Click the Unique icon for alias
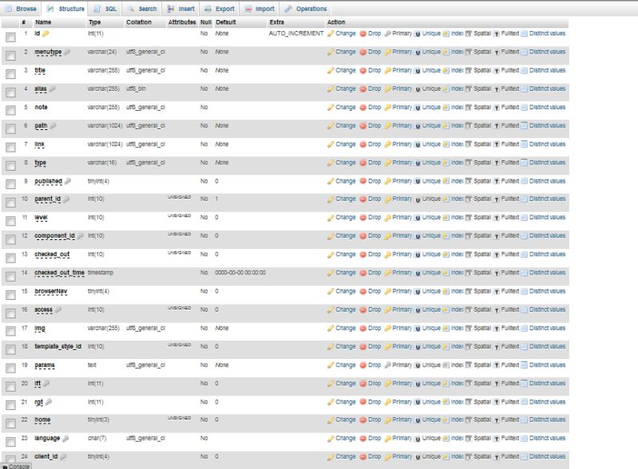 (418, 89)
